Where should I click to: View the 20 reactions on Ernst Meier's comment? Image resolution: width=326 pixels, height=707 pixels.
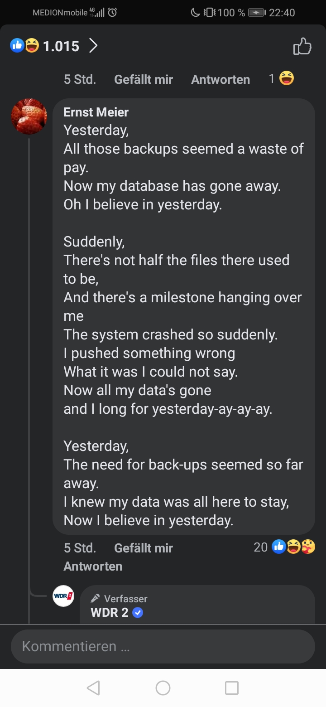(261, 547)
